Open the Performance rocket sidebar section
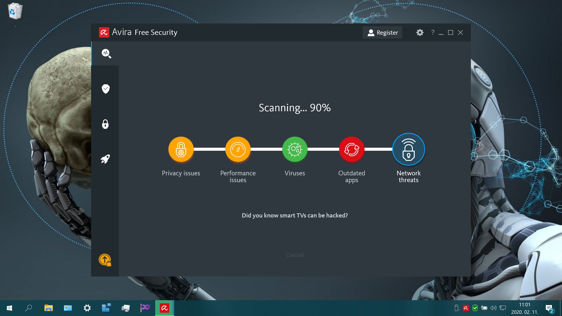562x316 pixels. pos(105,159)
